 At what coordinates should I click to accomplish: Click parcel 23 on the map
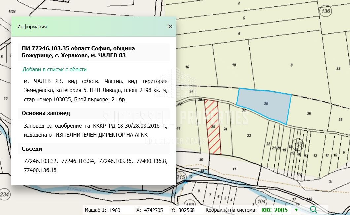[249, 135]
